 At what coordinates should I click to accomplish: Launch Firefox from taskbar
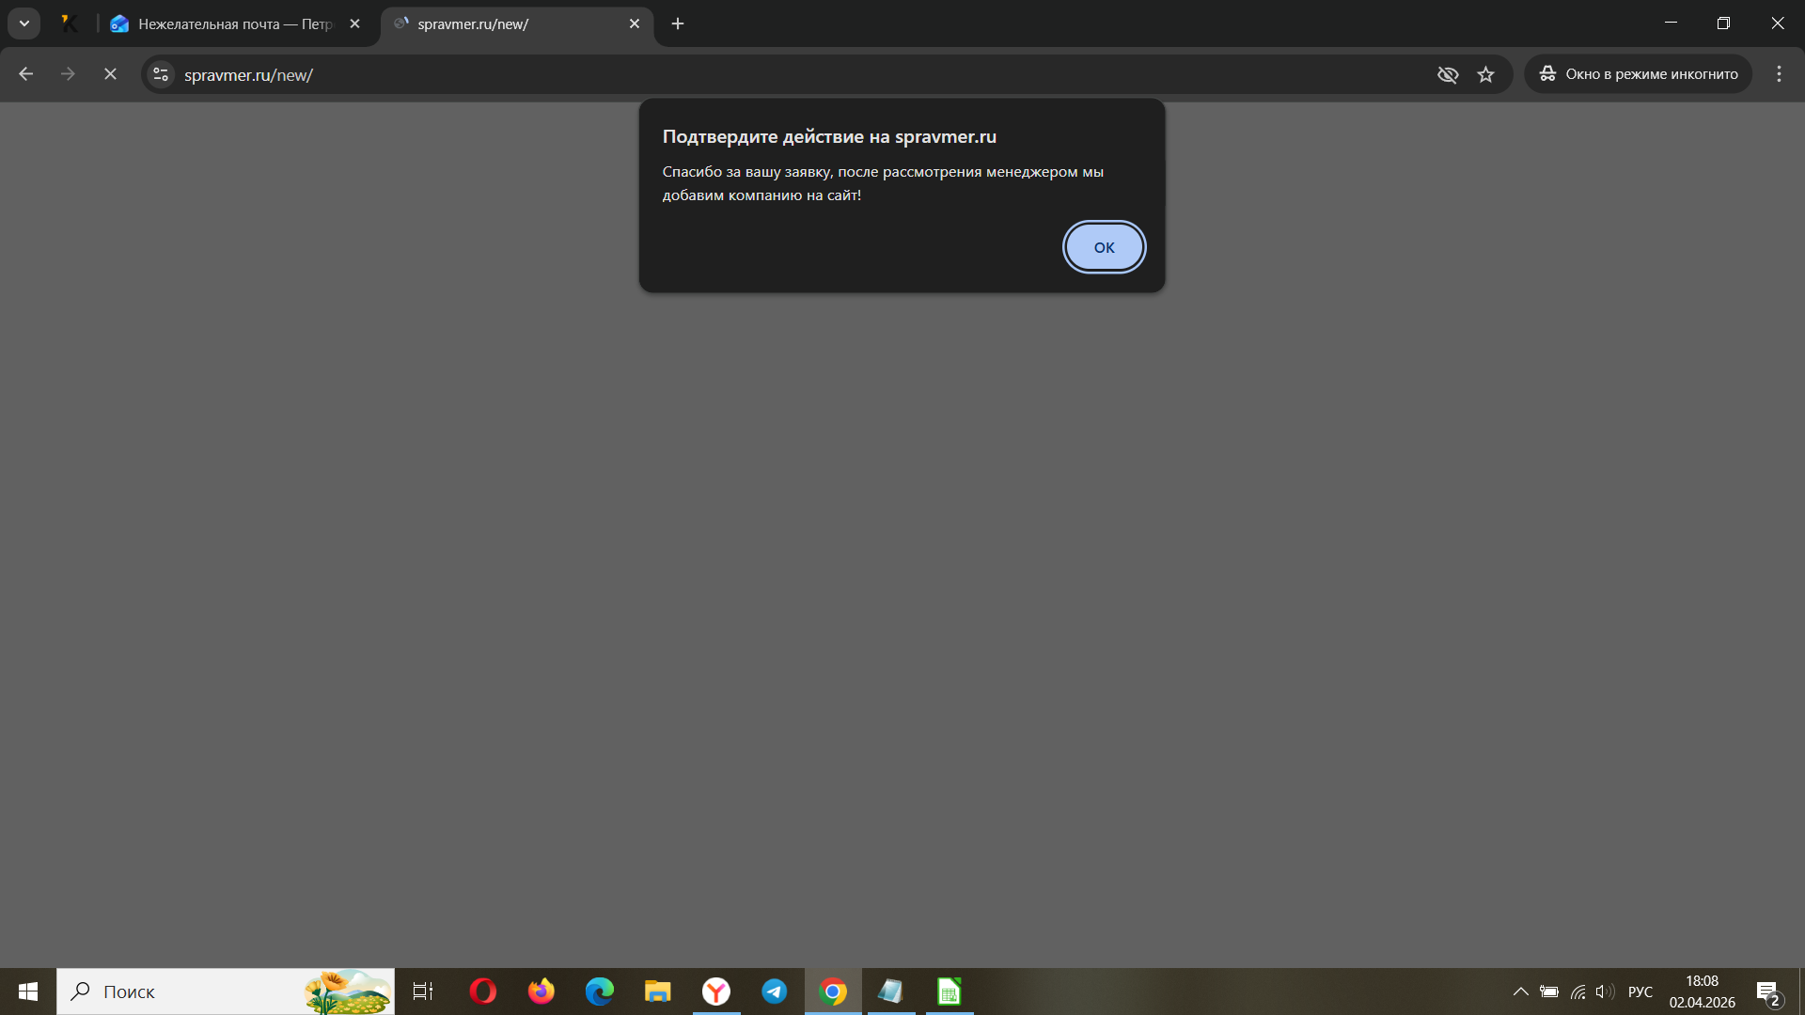pos(541,992)
